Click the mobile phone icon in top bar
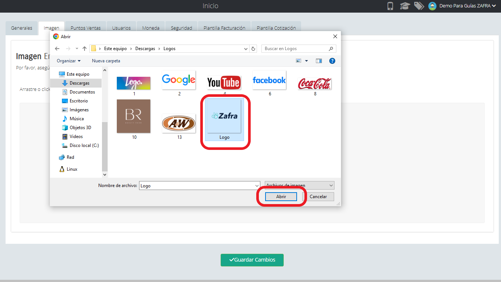501x282 pixels. tap(390, 6)
